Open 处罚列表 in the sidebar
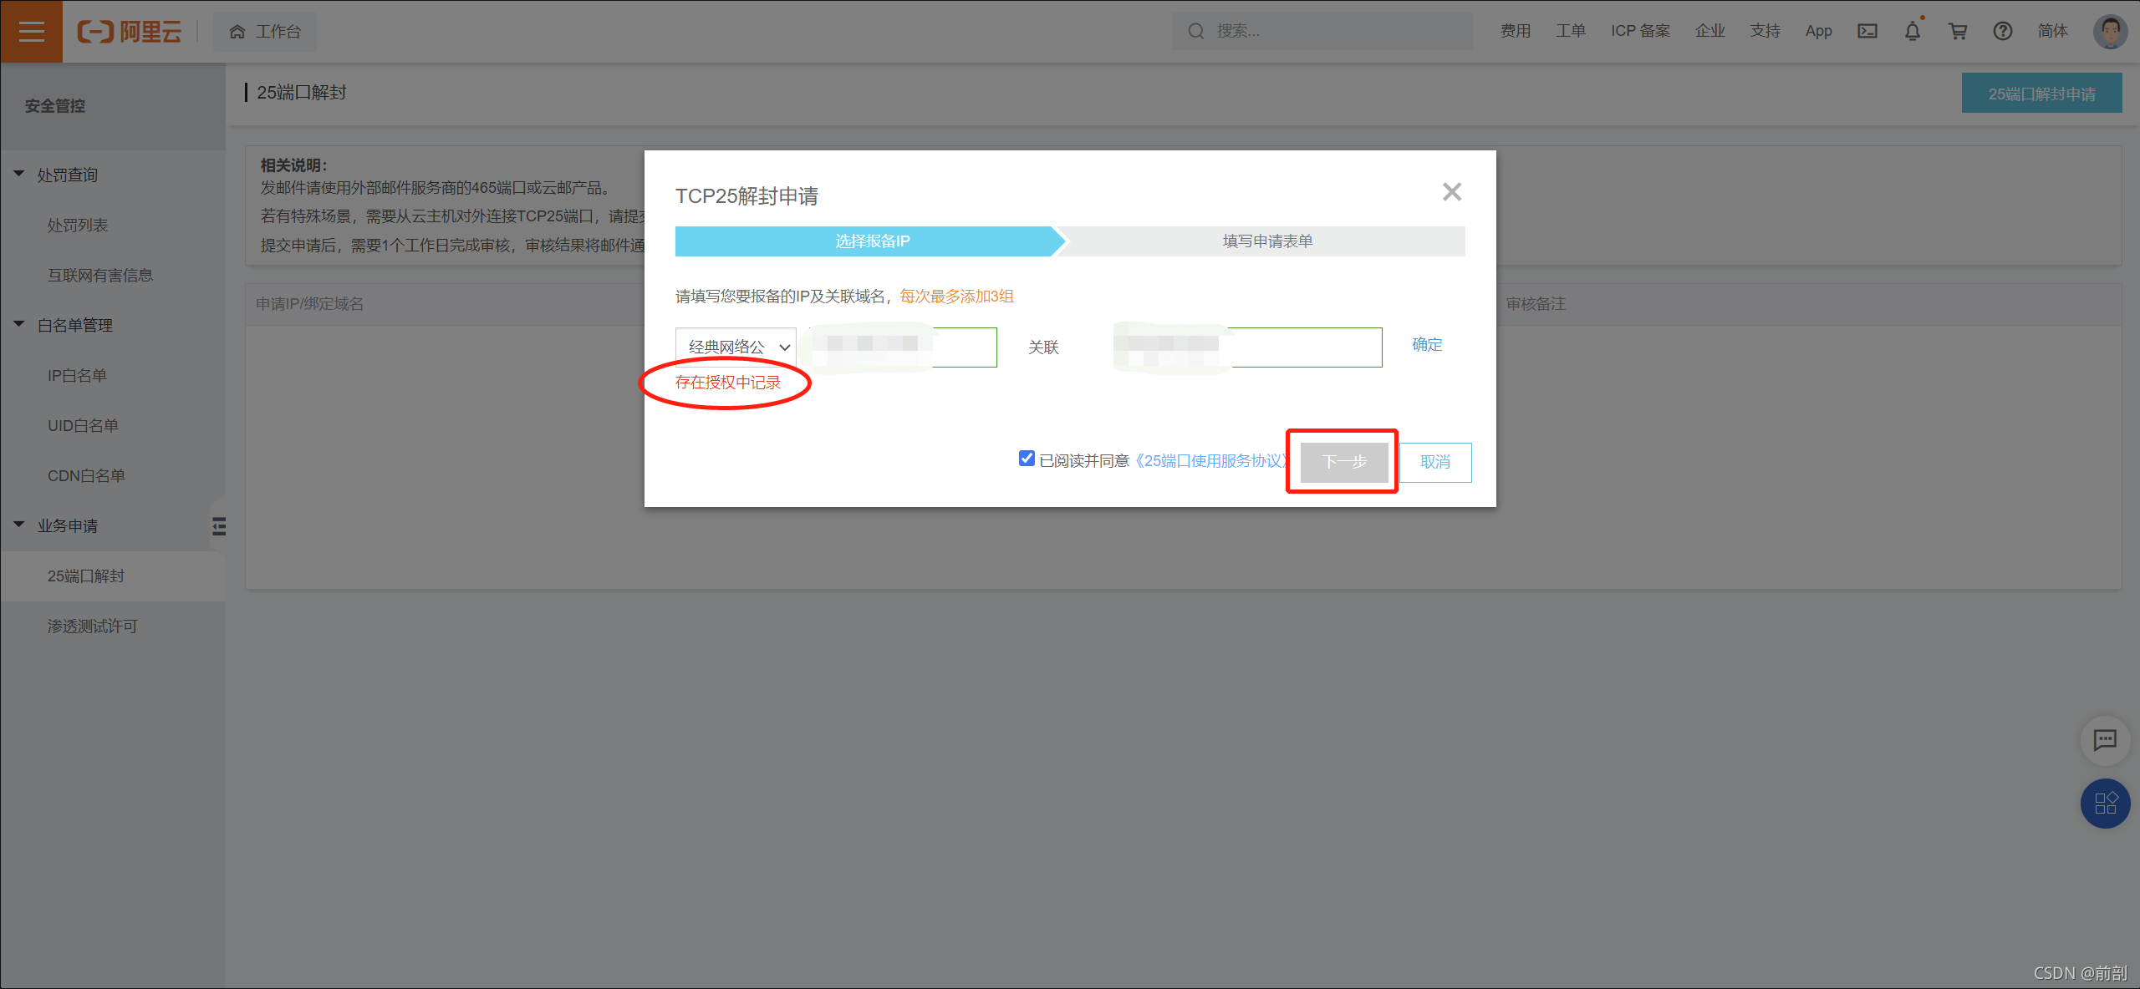The height and width of the screenshot is (989, 2140). coord(78,226)
